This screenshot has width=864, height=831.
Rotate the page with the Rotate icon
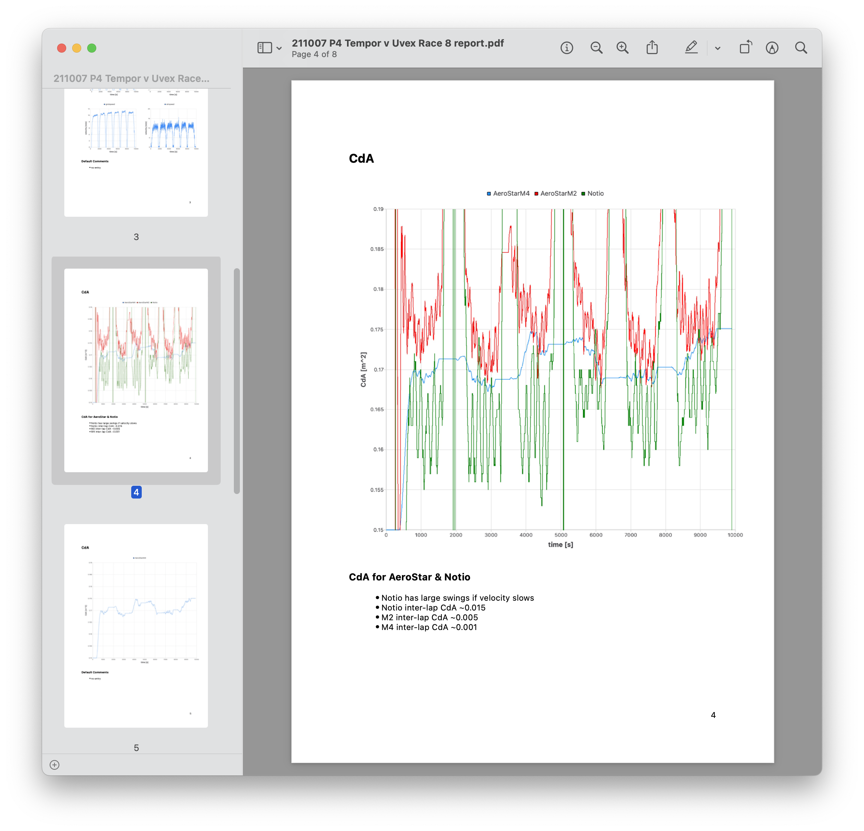[746, 48]
